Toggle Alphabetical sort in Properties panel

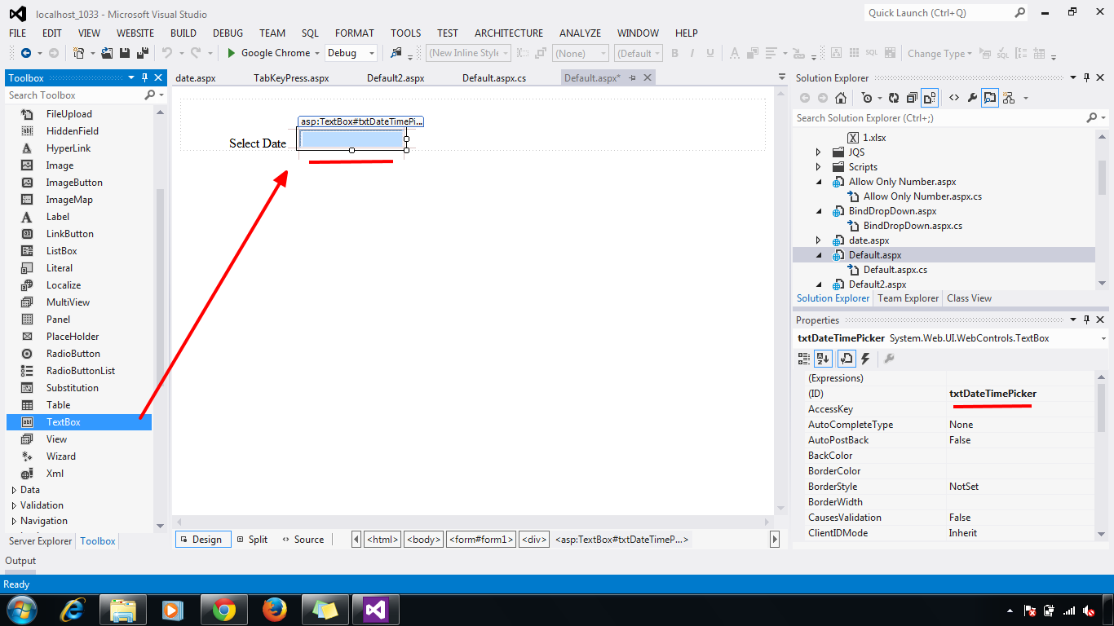point(823,359)
